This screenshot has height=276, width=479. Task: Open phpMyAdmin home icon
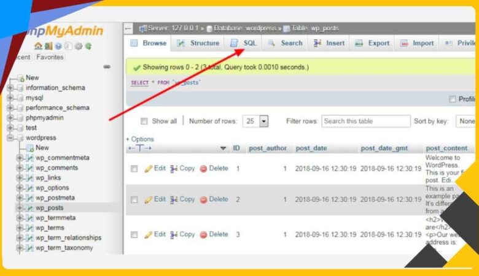38,46
